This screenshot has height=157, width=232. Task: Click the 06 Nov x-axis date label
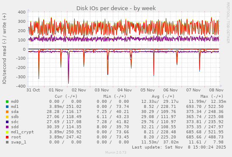(x=171, y=90)
